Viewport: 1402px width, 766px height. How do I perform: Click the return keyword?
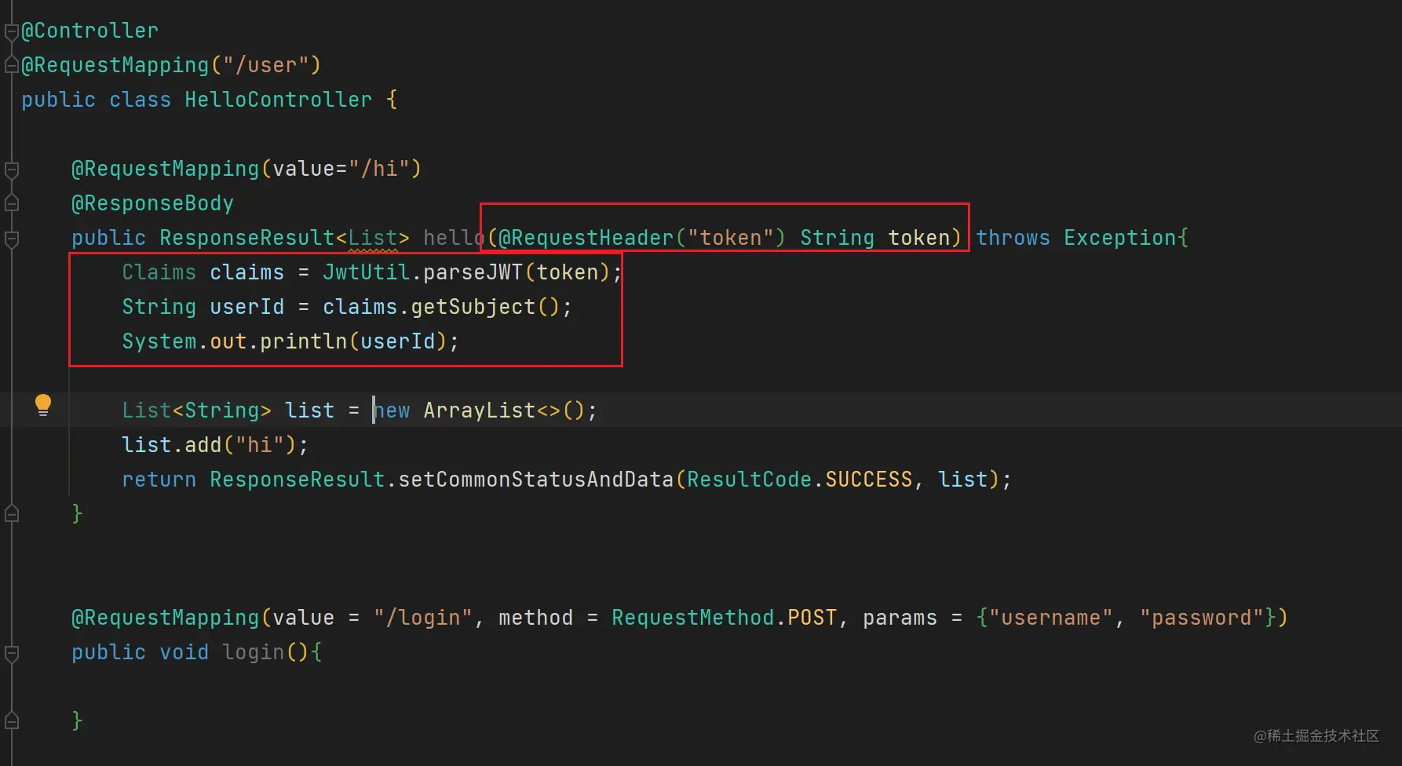pyautogui.click(x=159, y=480)
